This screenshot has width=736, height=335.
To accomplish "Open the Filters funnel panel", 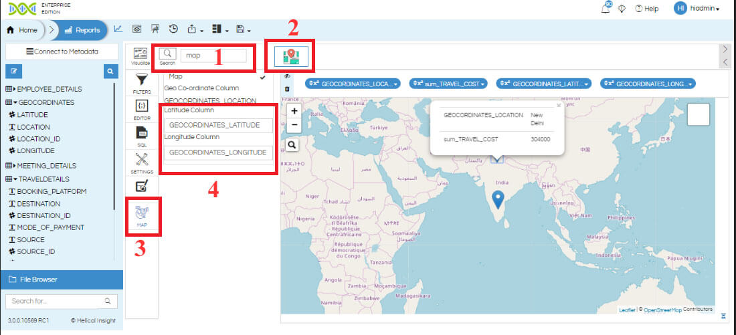I will (142, 84).
